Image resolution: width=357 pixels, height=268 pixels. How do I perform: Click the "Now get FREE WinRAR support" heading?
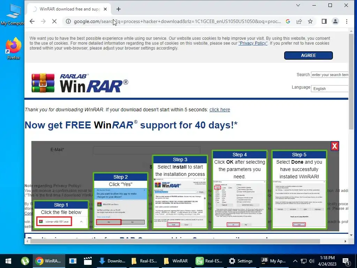(131, 125)
